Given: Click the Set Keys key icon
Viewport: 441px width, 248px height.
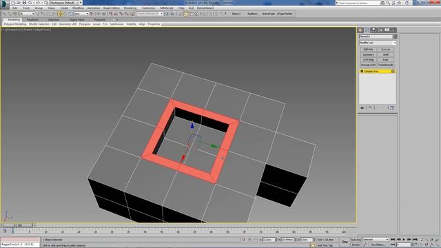Looking at the screenshot, I should click(x=345, y=242).
